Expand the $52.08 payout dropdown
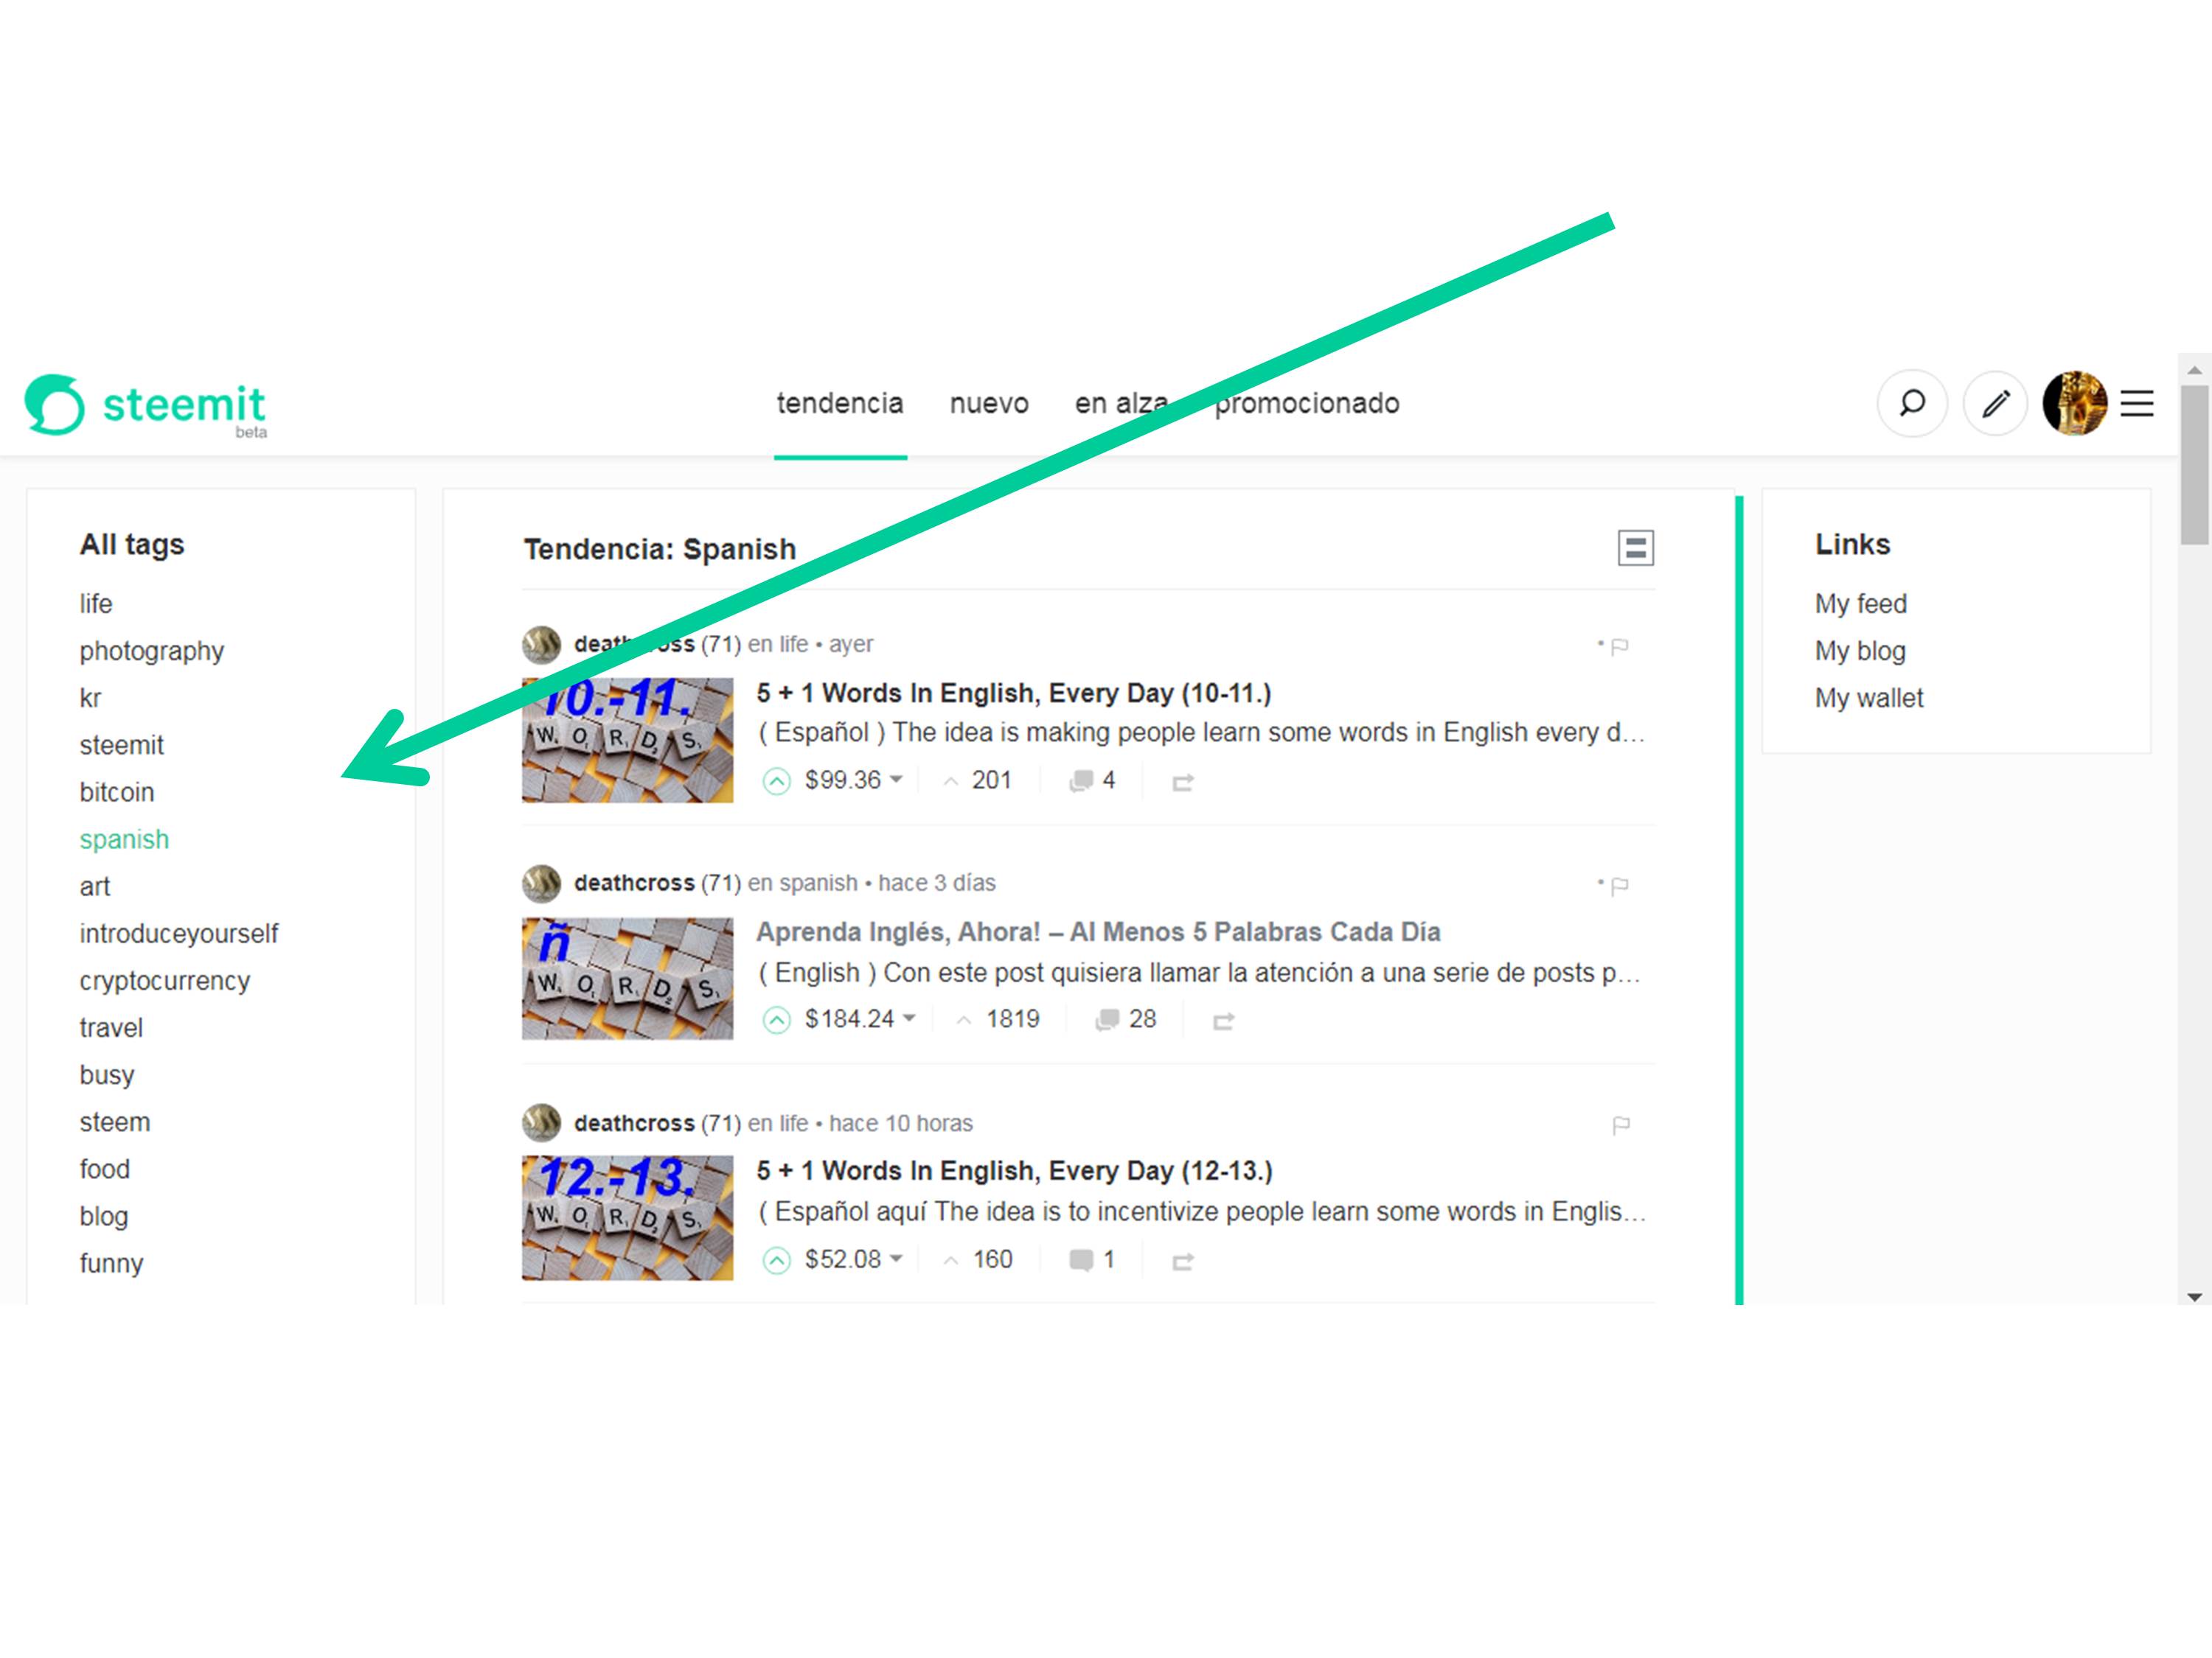2212x1658 pixels. (x=897, y=1259)
